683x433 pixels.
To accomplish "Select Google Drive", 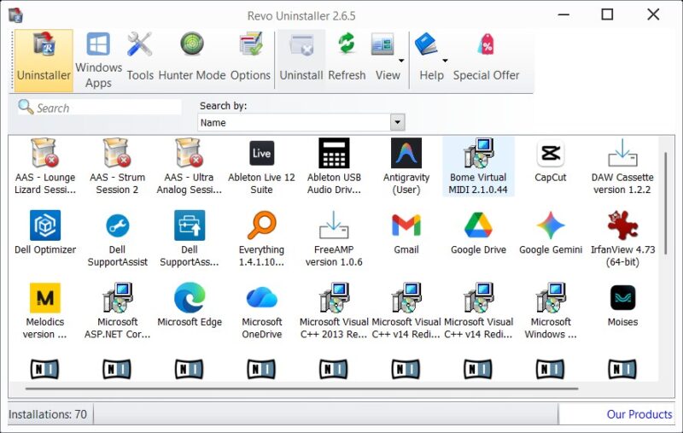I will click(478, 232).
